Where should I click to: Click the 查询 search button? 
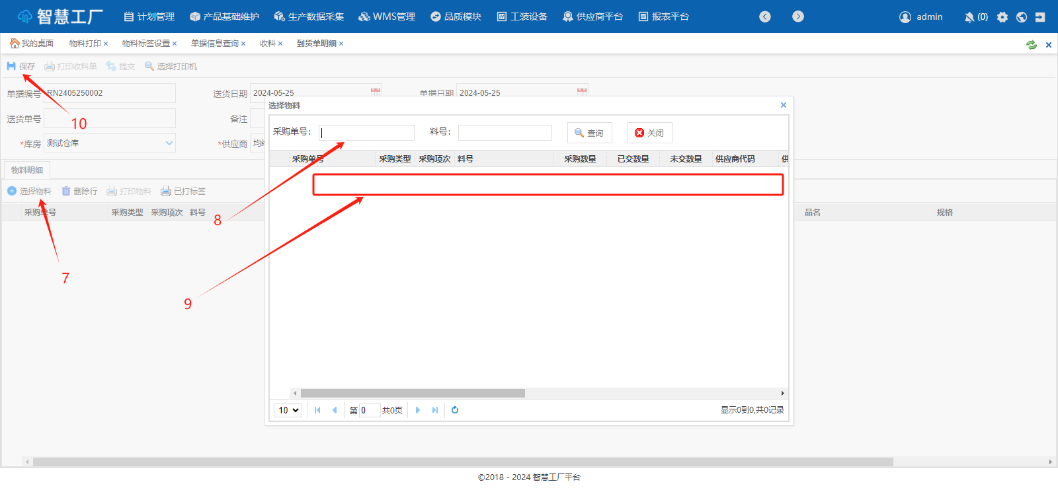589,133
